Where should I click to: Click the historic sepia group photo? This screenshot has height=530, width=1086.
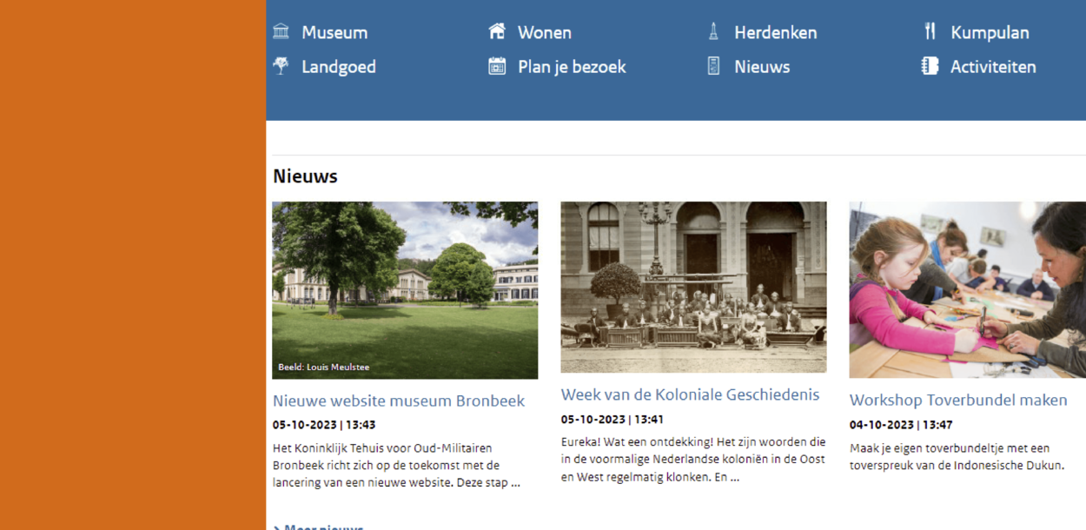(x=693, y=287)
